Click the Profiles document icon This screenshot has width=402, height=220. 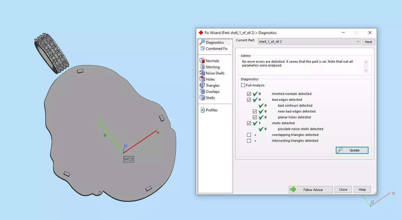202,110
